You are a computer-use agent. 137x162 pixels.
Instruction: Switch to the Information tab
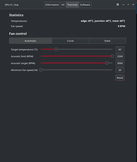point(52,5)
